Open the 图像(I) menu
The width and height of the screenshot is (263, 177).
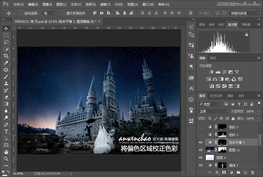click(x=47, y=4)
